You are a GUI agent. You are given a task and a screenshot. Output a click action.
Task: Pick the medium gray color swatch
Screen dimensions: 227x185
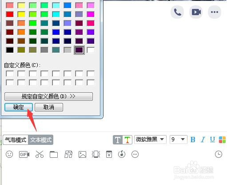click(x=44, y=50)
